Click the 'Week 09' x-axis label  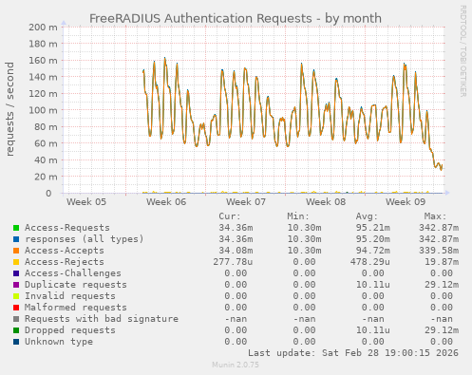[x=406, y=202]
